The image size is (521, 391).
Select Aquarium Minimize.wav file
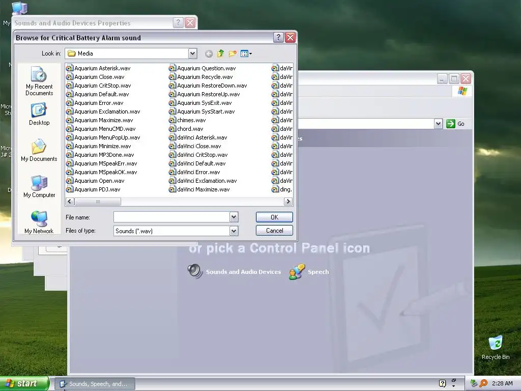coord(99,146)
